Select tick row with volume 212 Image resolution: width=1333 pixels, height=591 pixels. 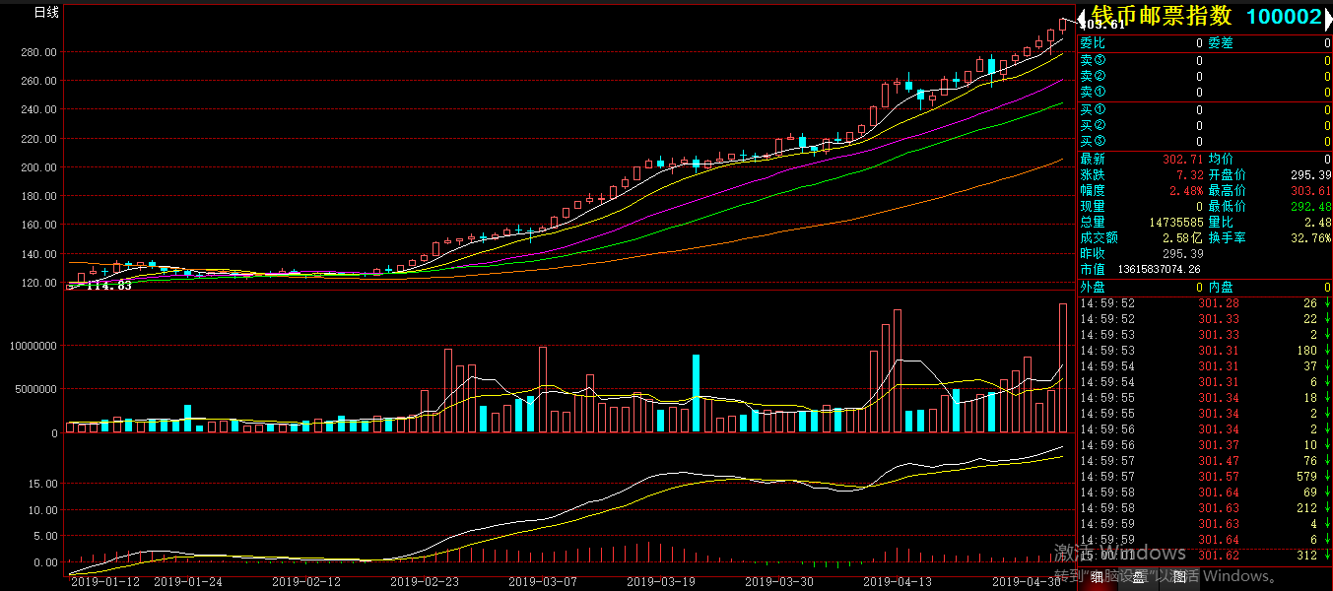[1205, 508]
